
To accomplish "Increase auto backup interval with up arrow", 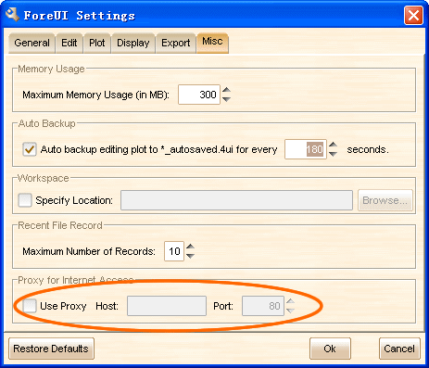I will (333, 145).
